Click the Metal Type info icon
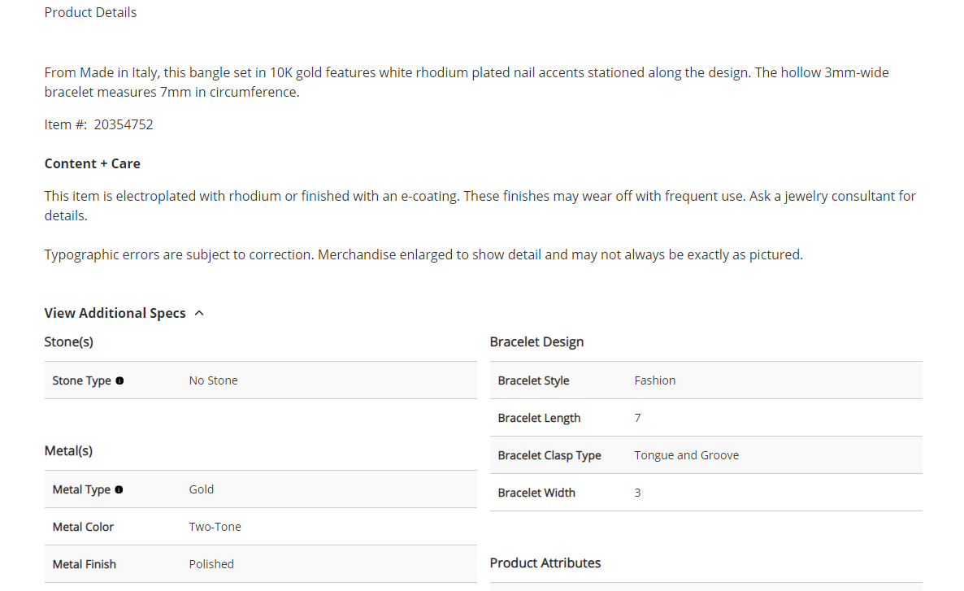 [119, 489]
